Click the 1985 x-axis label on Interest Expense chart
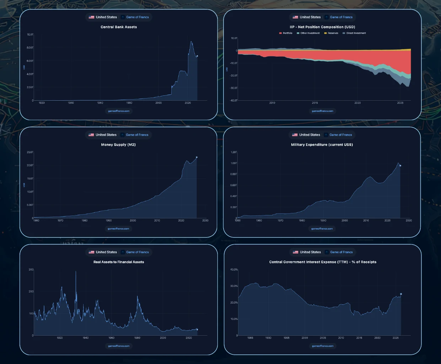 (250, 338)
